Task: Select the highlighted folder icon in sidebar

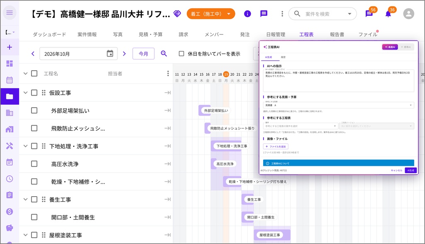Action: click(10, 96)
